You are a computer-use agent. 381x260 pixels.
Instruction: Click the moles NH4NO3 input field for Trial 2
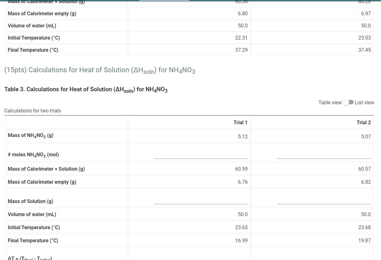[324, 156]
